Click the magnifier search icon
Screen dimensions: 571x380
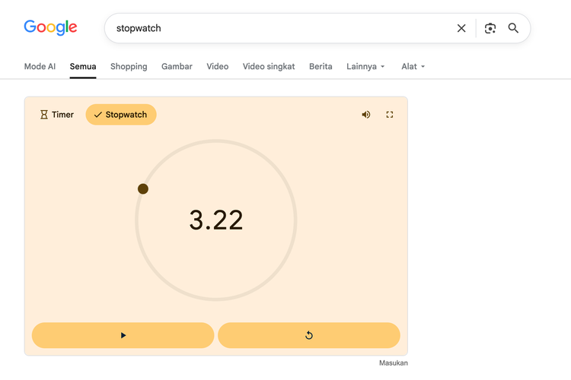click(513, 28)
